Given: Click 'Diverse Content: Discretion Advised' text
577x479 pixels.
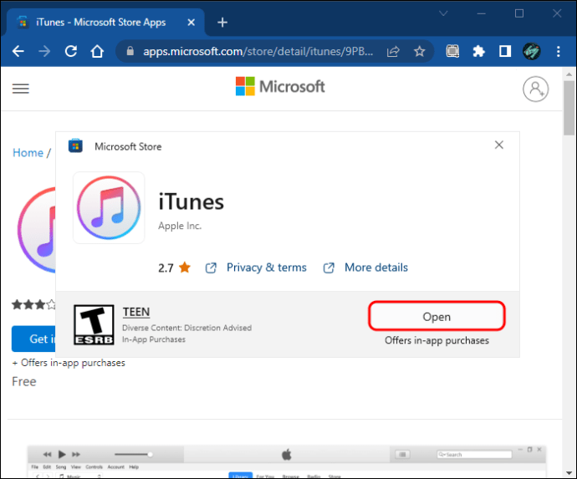Looking at the screenshot, I should (187, 328).
